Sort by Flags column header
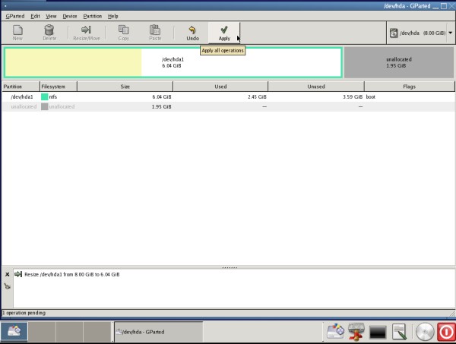The image size is (456, 344). tap(409, 87)
